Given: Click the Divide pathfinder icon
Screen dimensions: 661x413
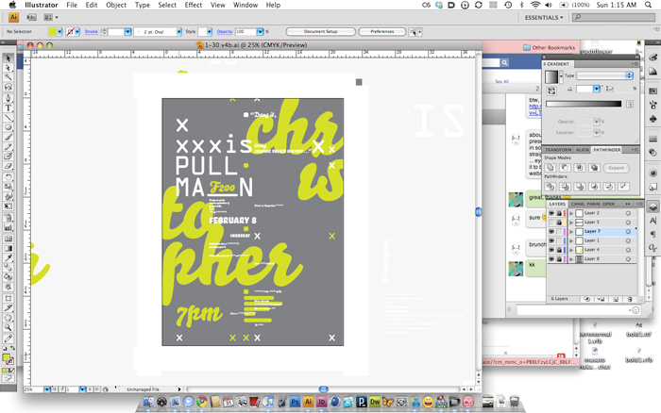Looking at the screenshot, I should point(551,187).
